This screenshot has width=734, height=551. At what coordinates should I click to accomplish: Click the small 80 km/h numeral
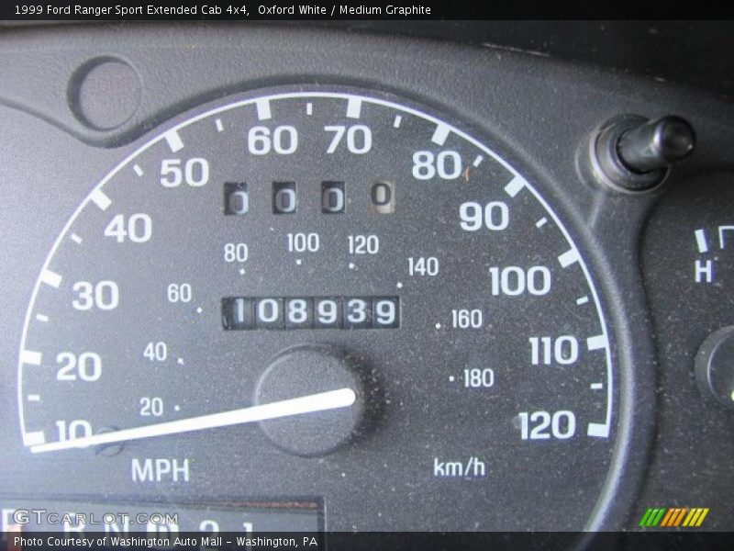[x=236, y=253]
